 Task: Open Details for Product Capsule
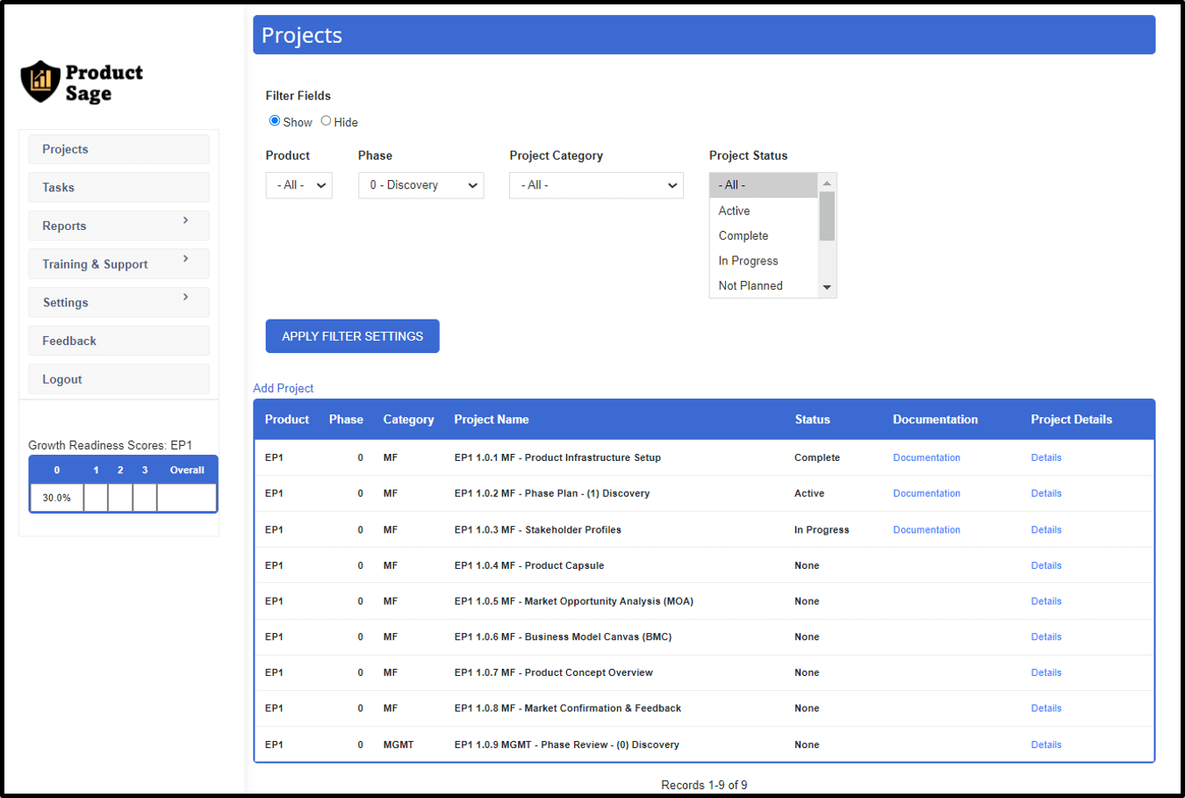click(x=1046, y=565)
